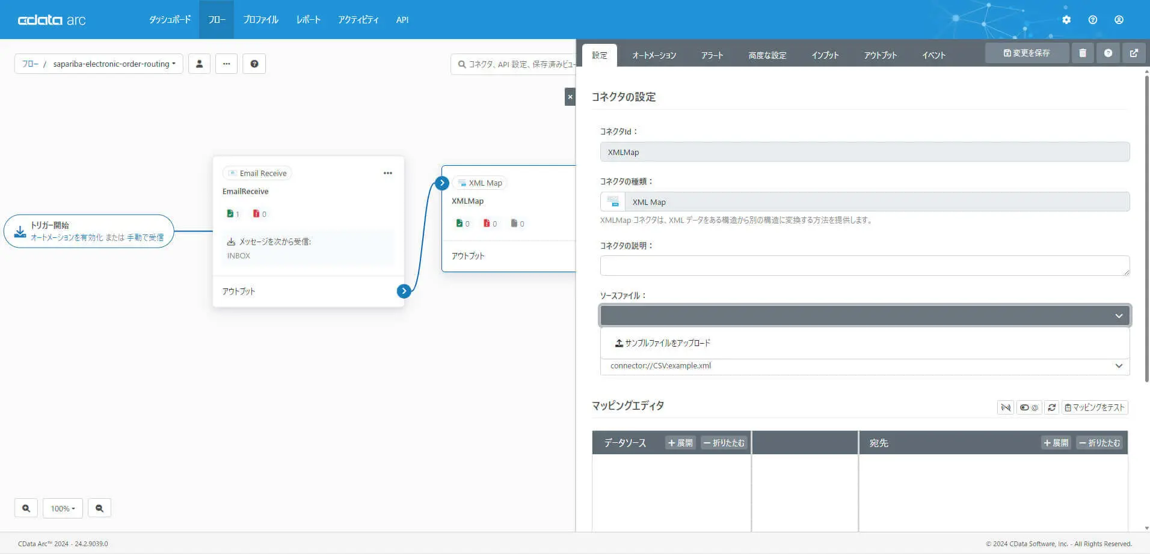Open the connector panel in a new window
Image resolution: width=1150 pixels, height=554 pixels.
click(x=1134, y=53)
